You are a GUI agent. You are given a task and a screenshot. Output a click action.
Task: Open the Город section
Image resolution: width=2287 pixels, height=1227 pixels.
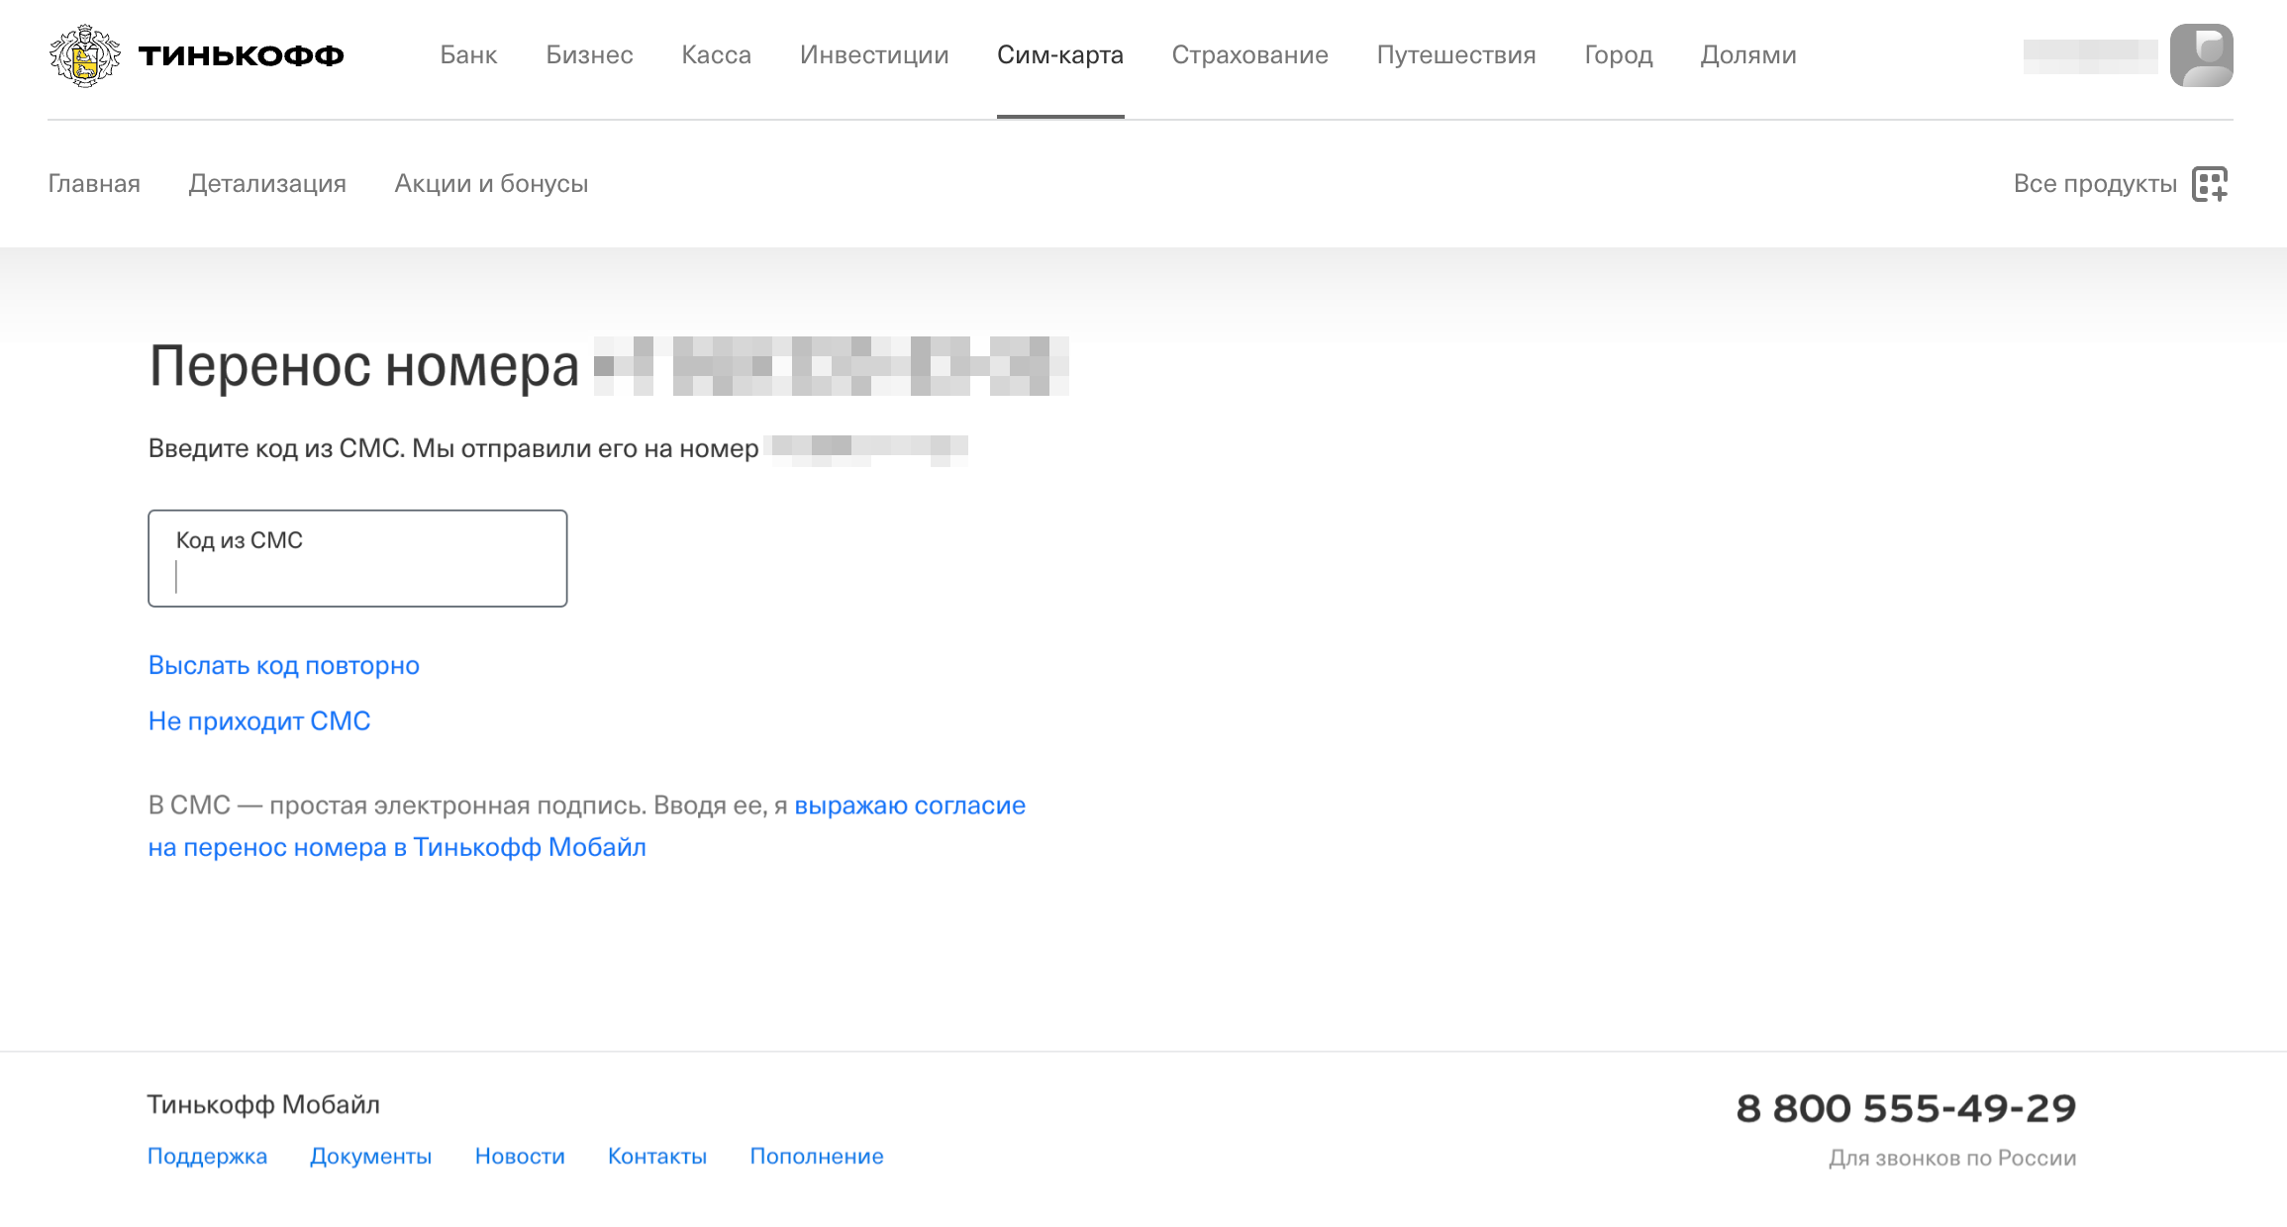[x=1619, y=55]
